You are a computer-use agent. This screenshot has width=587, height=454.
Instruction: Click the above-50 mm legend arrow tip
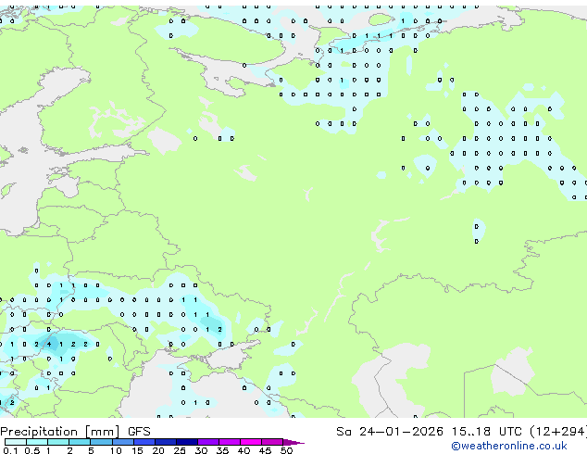[x=293, y=442]
